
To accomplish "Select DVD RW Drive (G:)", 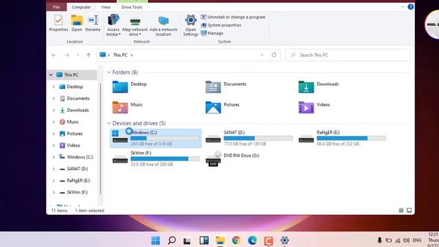I will [x=233, y=158].
